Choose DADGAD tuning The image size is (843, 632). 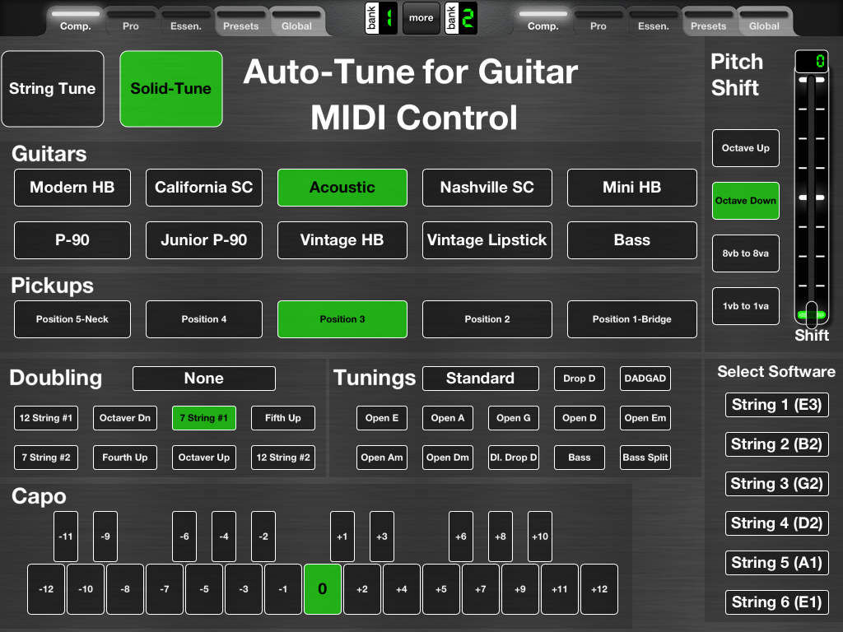click(645, 379)
